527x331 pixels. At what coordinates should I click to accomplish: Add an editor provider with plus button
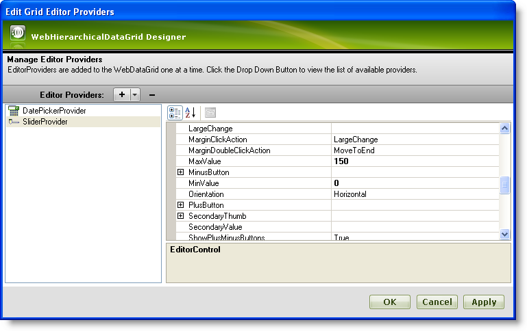[x=122, y=95]
